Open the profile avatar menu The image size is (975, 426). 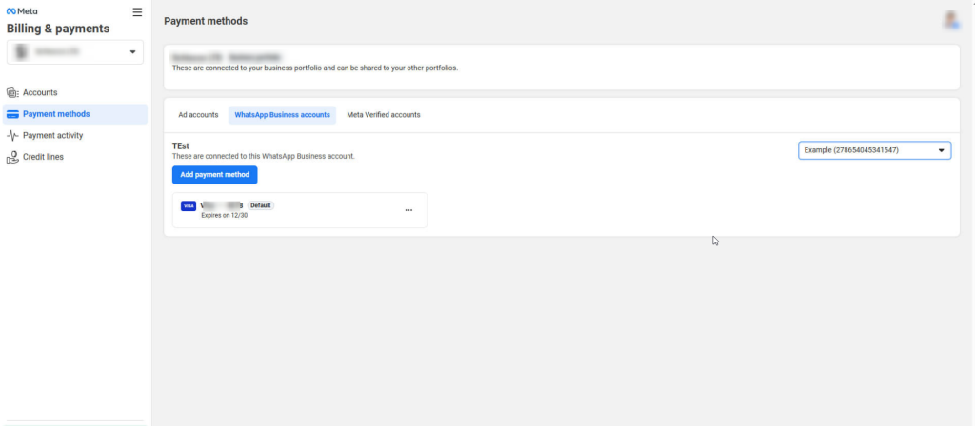click(950, 19)
